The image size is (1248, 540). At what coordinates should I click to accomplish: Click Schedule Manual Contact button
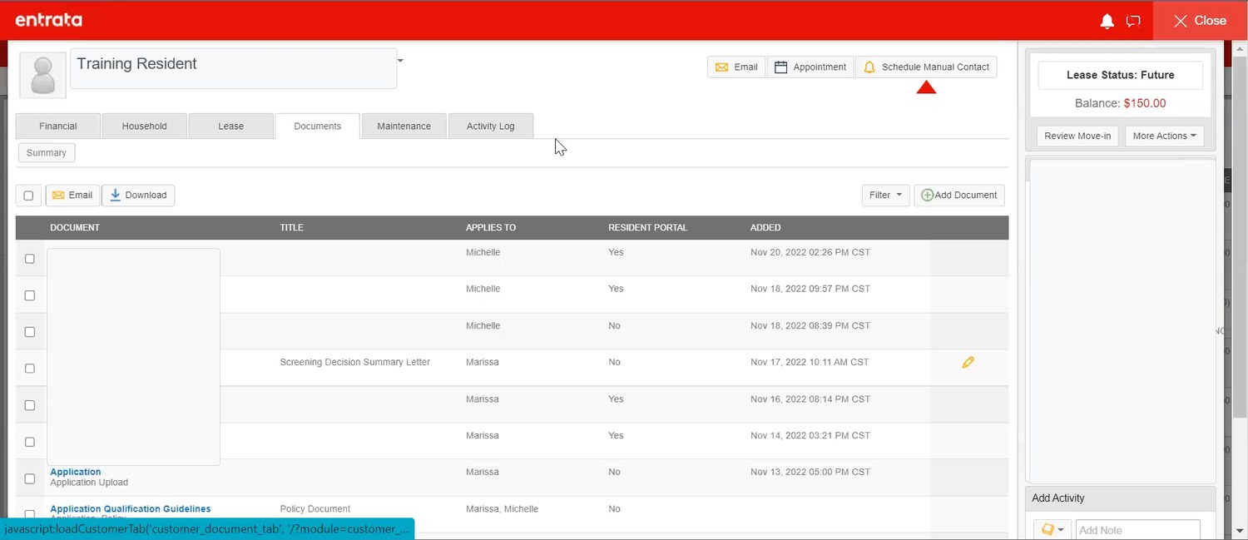coord(926,67)
